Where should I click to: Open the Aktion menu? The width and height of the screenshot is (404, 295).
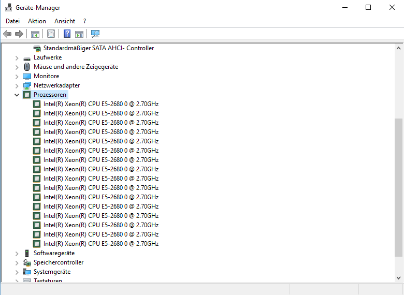(37, 21)
